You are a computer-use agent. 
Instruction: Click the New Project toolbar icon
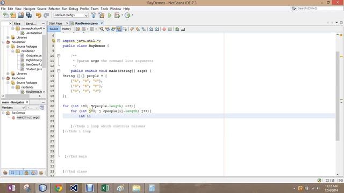pos(13,16)
